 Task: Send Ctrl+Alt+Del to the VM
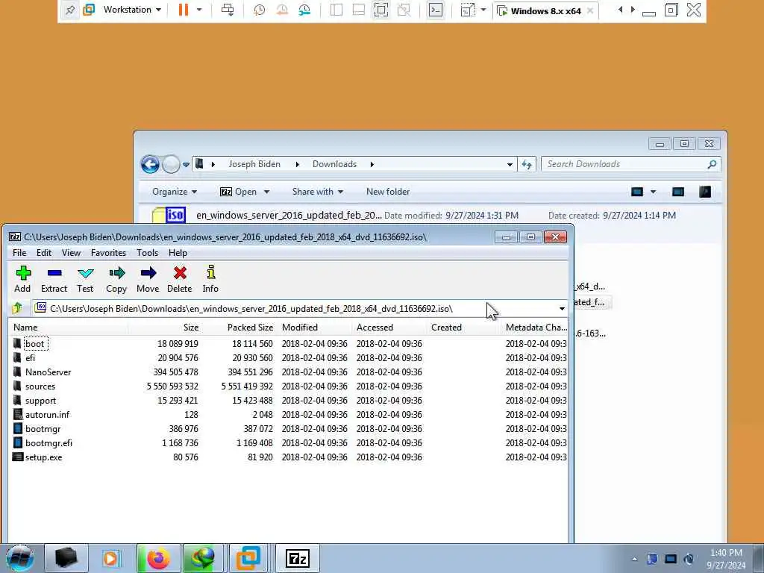coord(228,10)
